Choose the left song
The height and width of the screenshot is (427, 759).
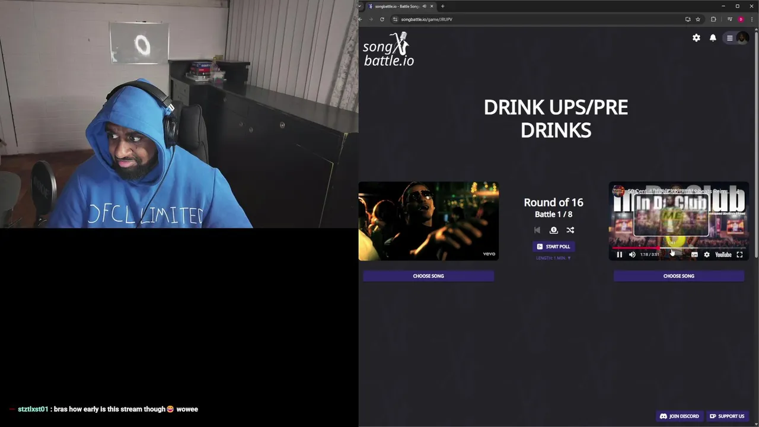(428, 276)
